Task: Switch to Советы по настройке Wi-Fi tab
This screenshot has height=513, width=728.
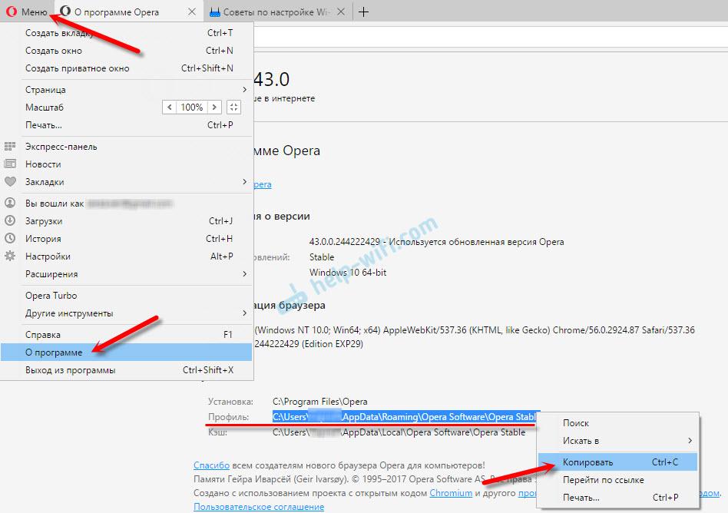Action: (x=277, y=12)
